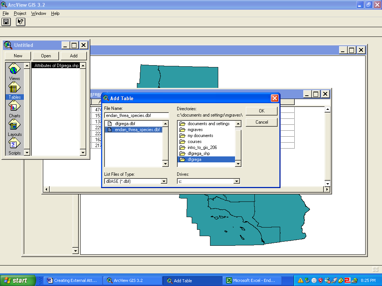Click Add button in Untitled project window
Image resolution: width=382 pixels, height=286 pixels.
click(73, 56)
